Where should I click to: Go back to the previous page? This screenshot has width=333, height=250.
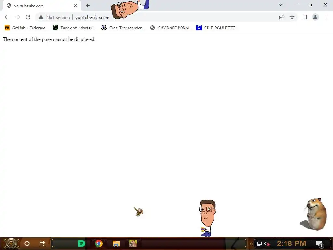(x=7, y=17)
